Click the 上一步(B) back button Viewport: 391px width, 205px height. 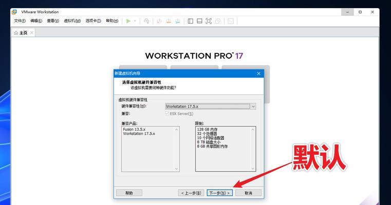pos(191,193)
